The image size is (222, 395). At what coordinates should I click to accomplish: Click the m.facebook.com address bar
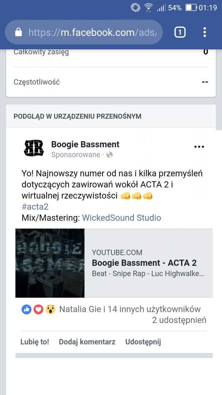coord(84,32)
